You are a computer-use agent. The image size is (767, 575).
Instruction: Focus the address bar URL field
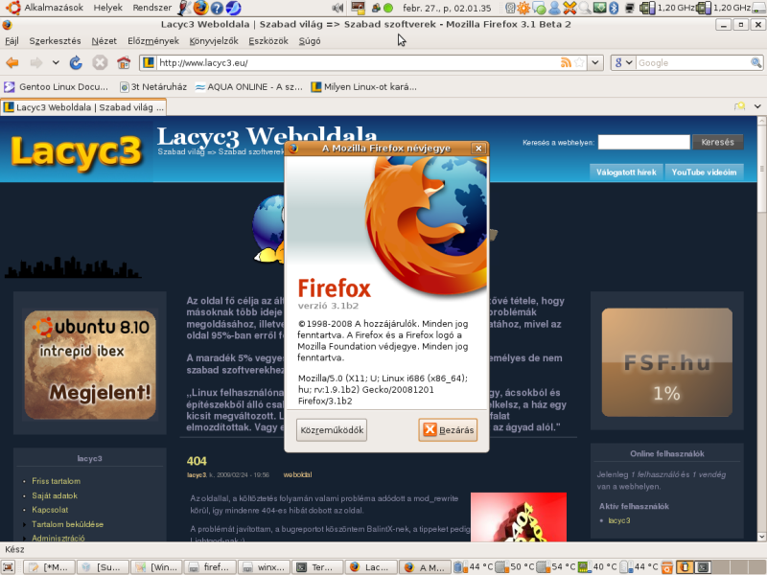[357, 62]
